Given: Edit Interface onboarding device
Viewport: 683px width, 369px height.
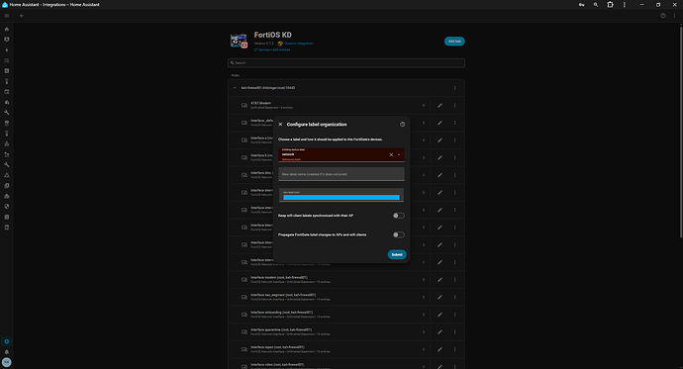Looking at the screenshot, I should (439, 315).
